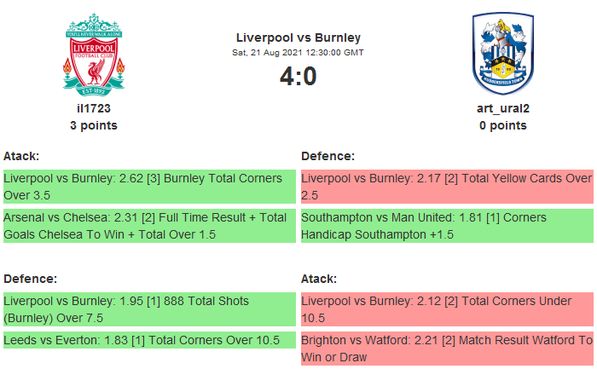Select the Brighton vs Watford Match Result bet
Image resolution: width=597 pixels, height=392 pixels.
tap(447, 349)
